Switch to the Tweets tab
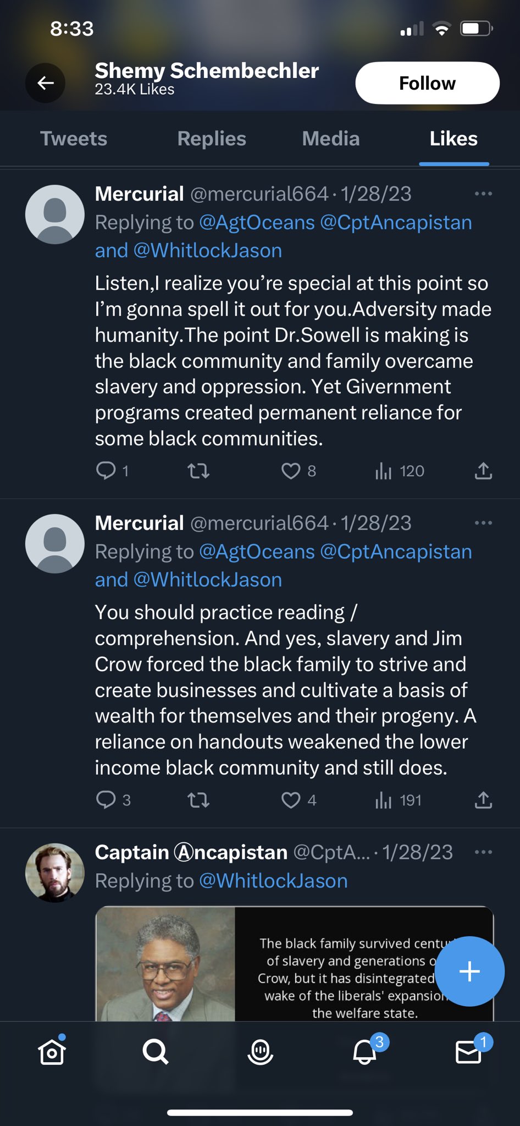This screenshot has height=1126, width=520. coord(74,139)
